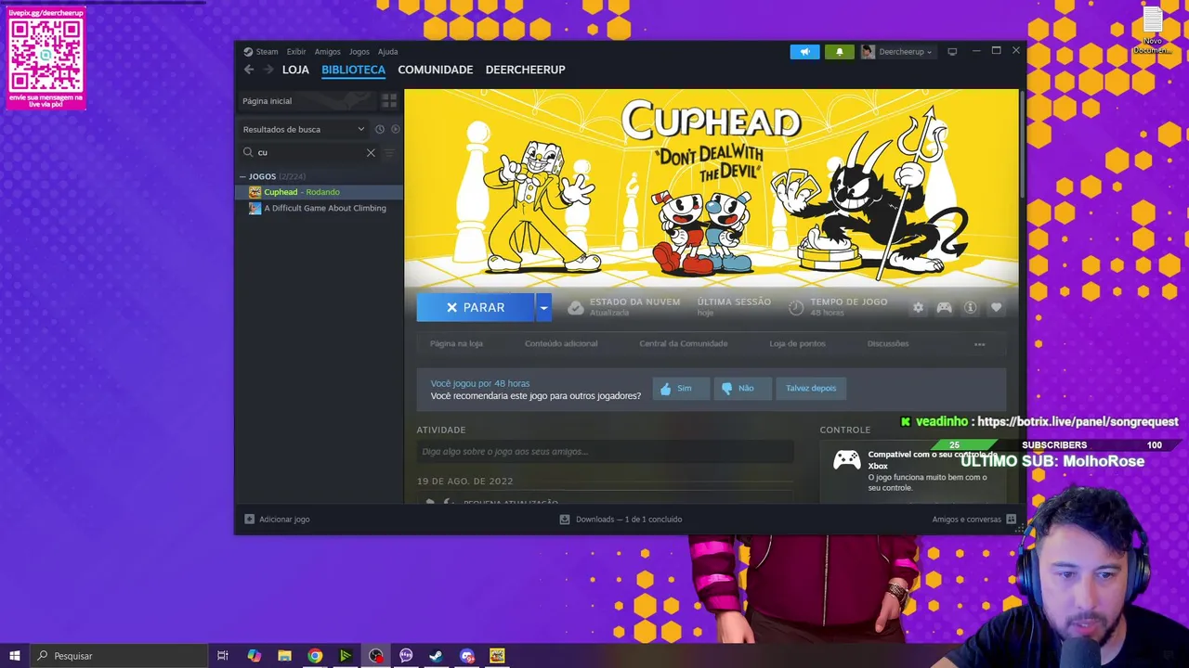Open Conteúdo adicional link
Viewport: 1189px width, 668px height.
561,343
